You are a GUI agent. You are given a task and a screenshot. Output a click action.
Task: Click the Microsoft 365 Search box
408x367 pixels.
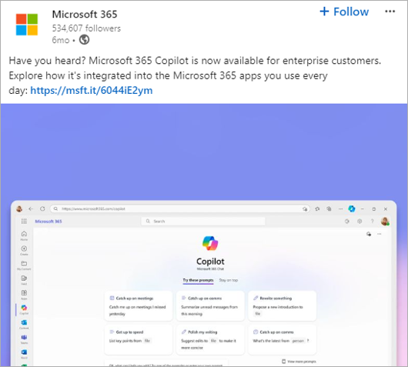coord(203,221)
